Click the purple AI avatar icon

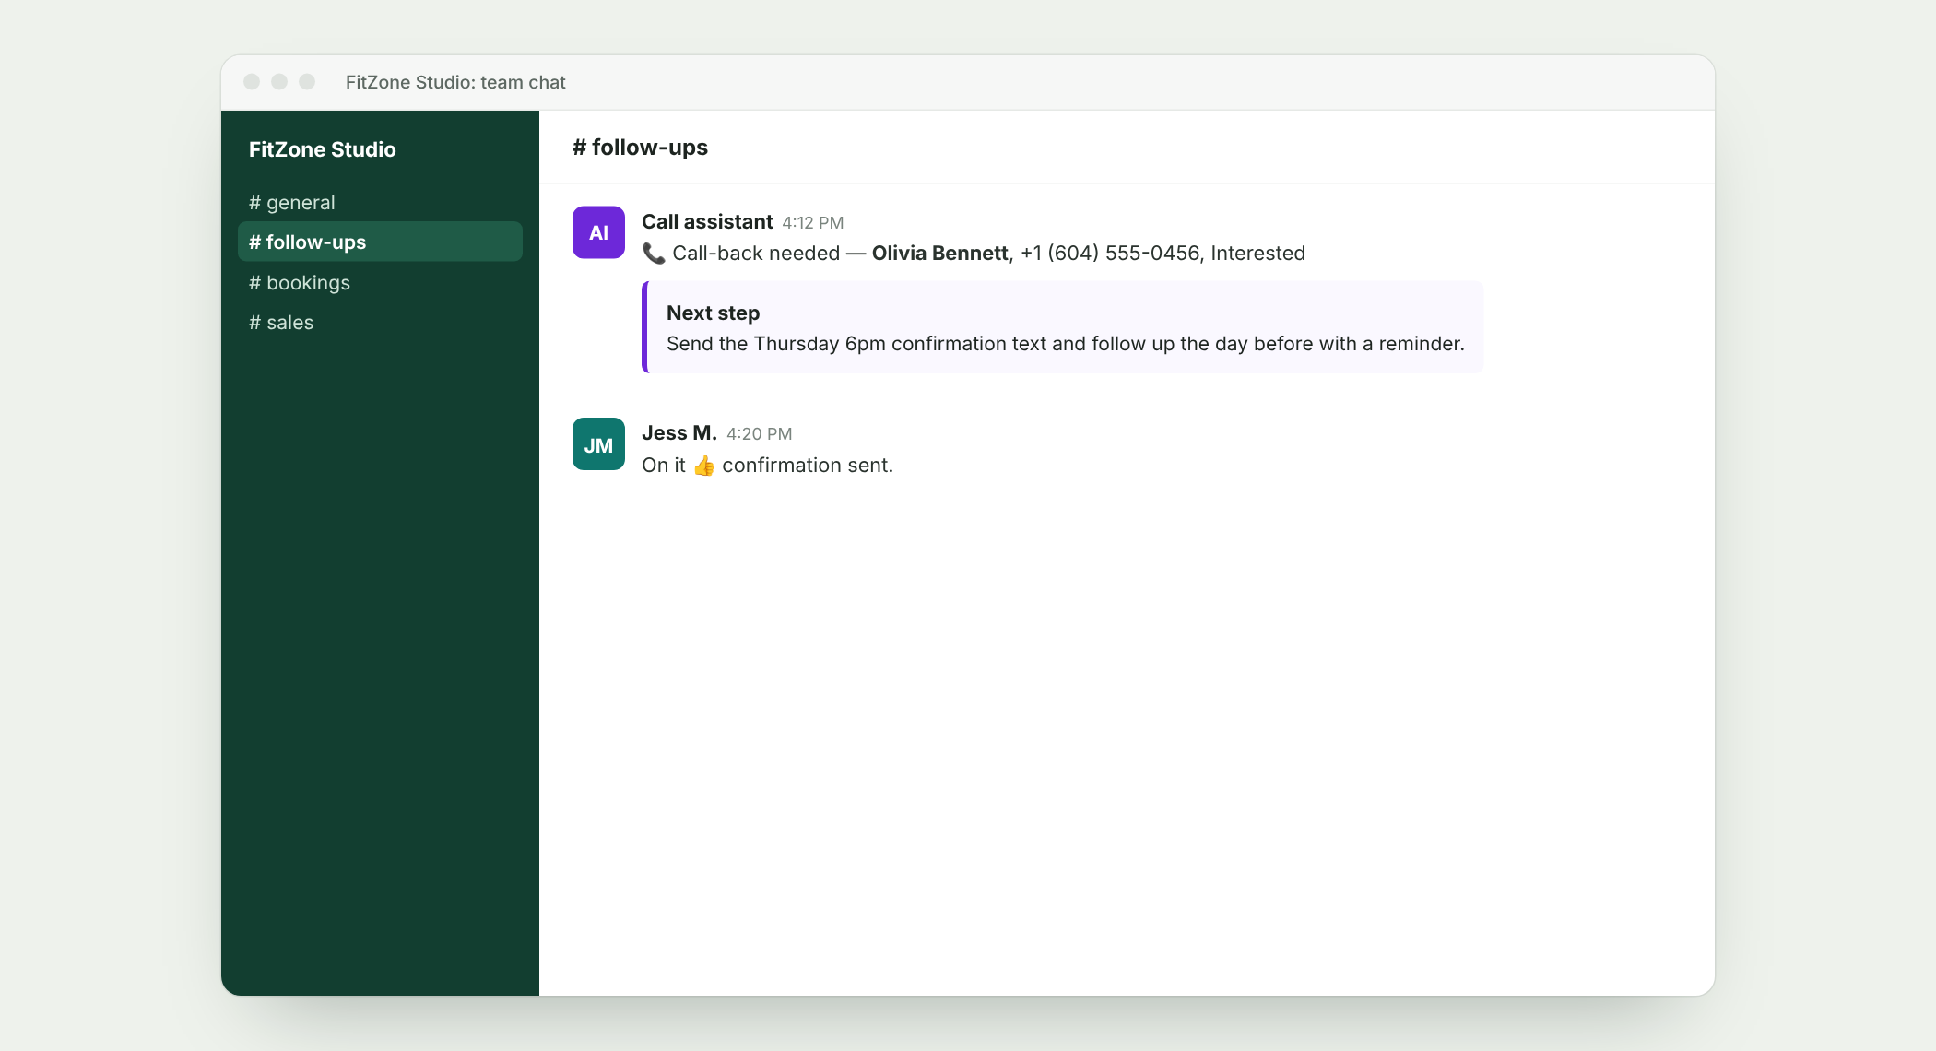[598, 232]
